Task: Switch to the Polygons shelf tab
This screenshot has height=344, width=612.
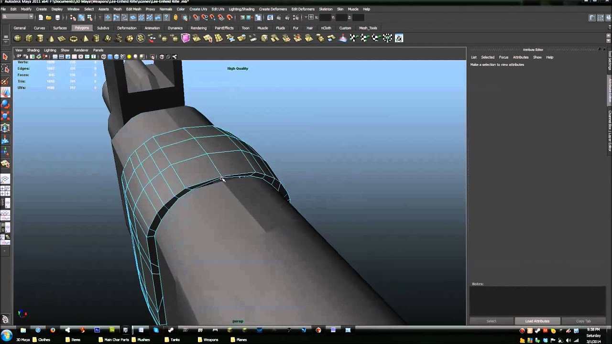Action: (x=82, y=28)
